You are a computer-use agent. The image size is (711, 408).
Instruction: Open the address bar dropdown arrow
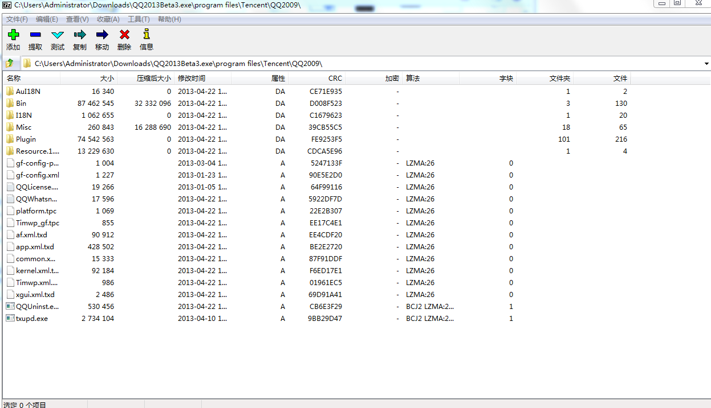[706, 64]
